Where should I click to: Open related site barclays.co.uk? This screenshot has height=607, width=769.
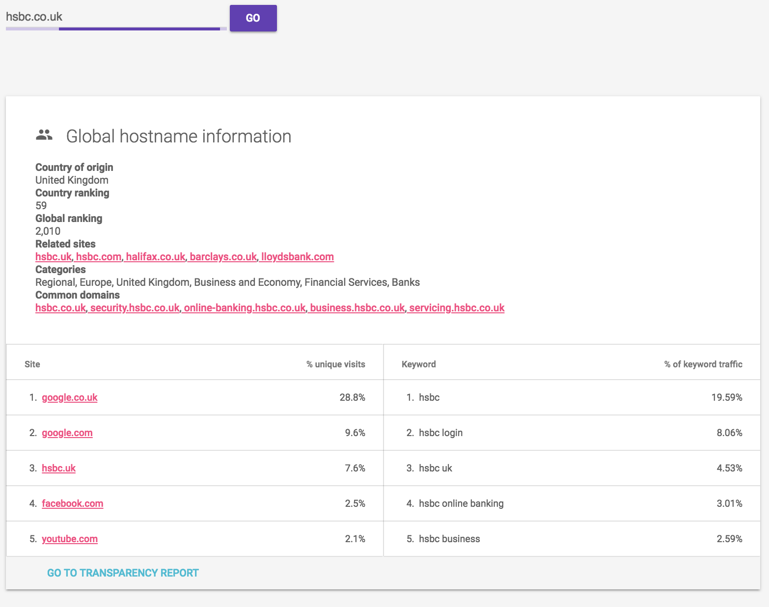point(223,257)
